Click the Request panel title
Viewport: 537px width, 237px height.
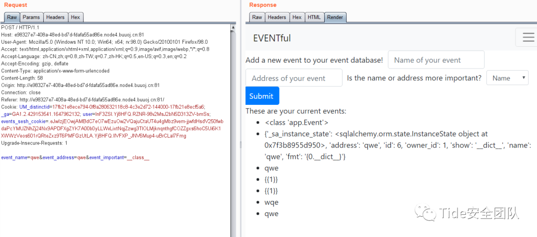tap(15, 5)
